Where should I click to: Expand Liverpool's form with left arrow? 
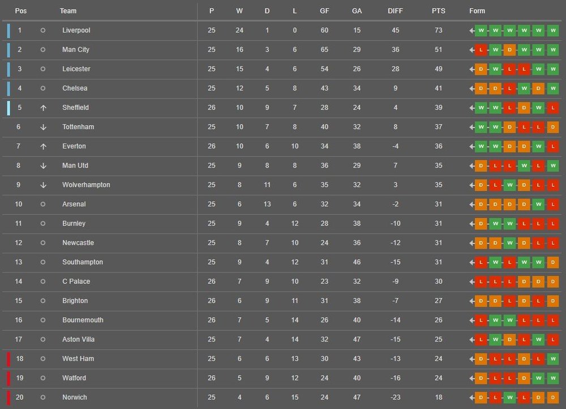[x=471, y=31]
